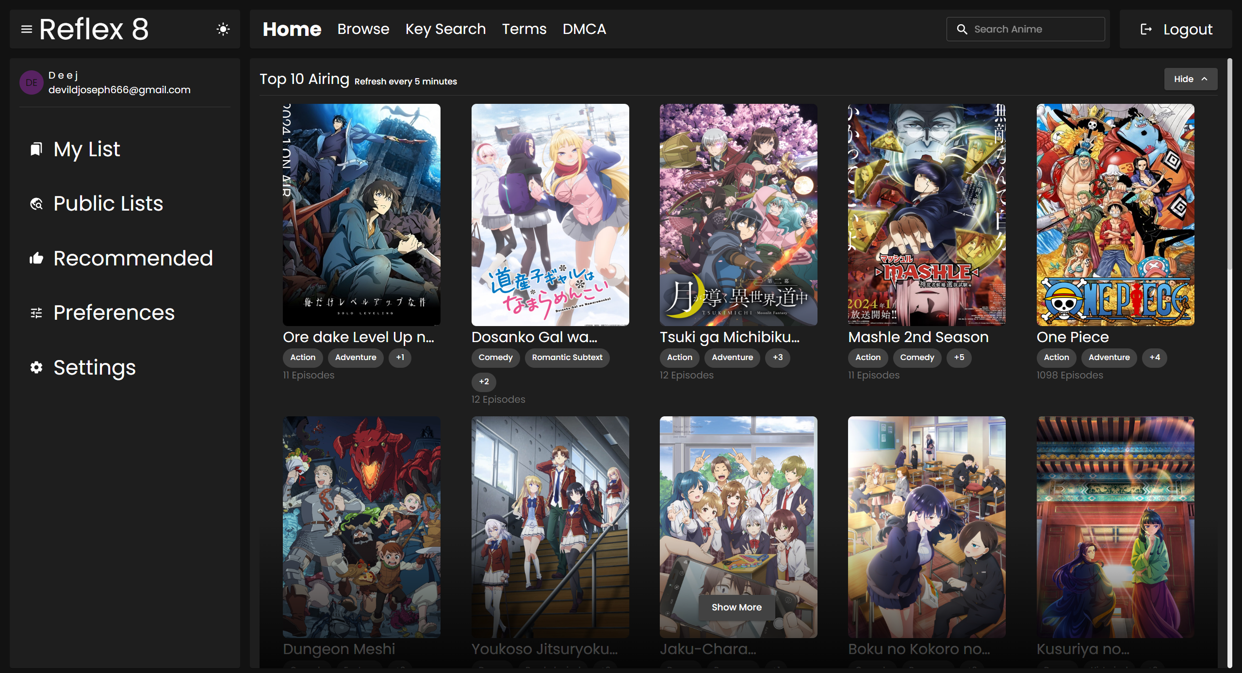This screenshot has width=1242, height=673.
Task: Open One Piece poster thumbnail
Action: coord(1115,214)
